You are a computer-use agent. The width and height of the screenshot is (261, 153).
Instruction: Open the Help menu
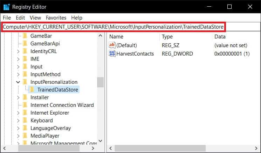77,17
